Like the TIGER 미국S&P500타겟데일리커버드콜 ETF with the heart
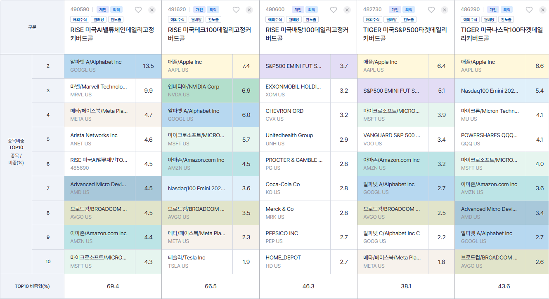This screenshot has height=299, width=549. (431, 10)
